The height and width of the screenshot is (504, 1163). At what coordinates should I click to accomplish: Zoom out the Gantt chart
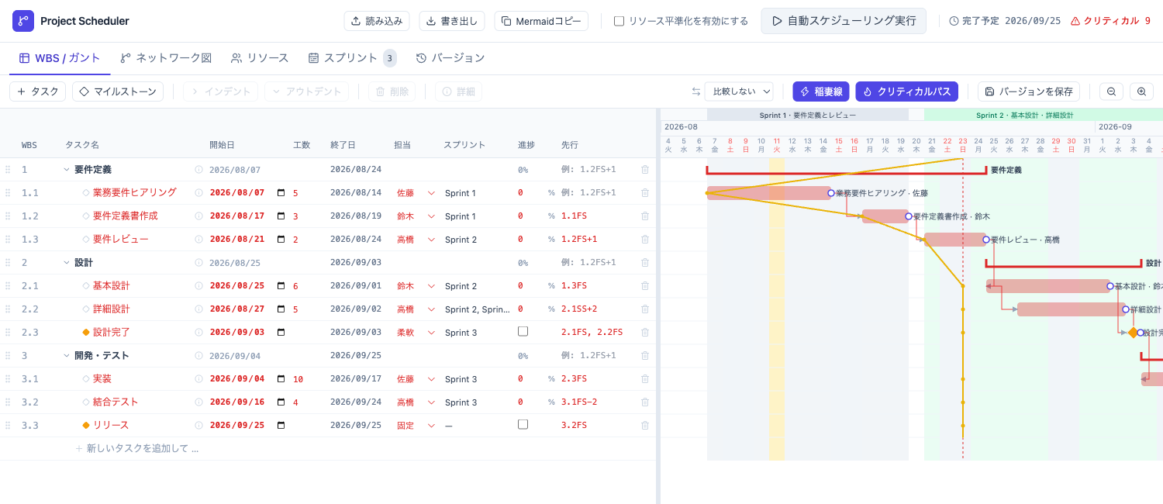pyautogui.click(x=1111, y=91)
